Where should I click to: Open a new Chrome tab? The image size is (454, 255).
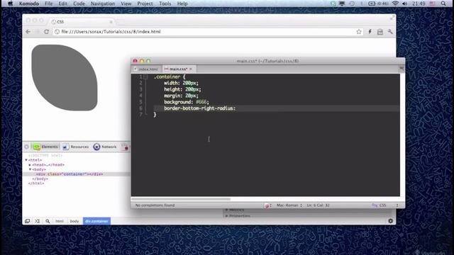121,22
